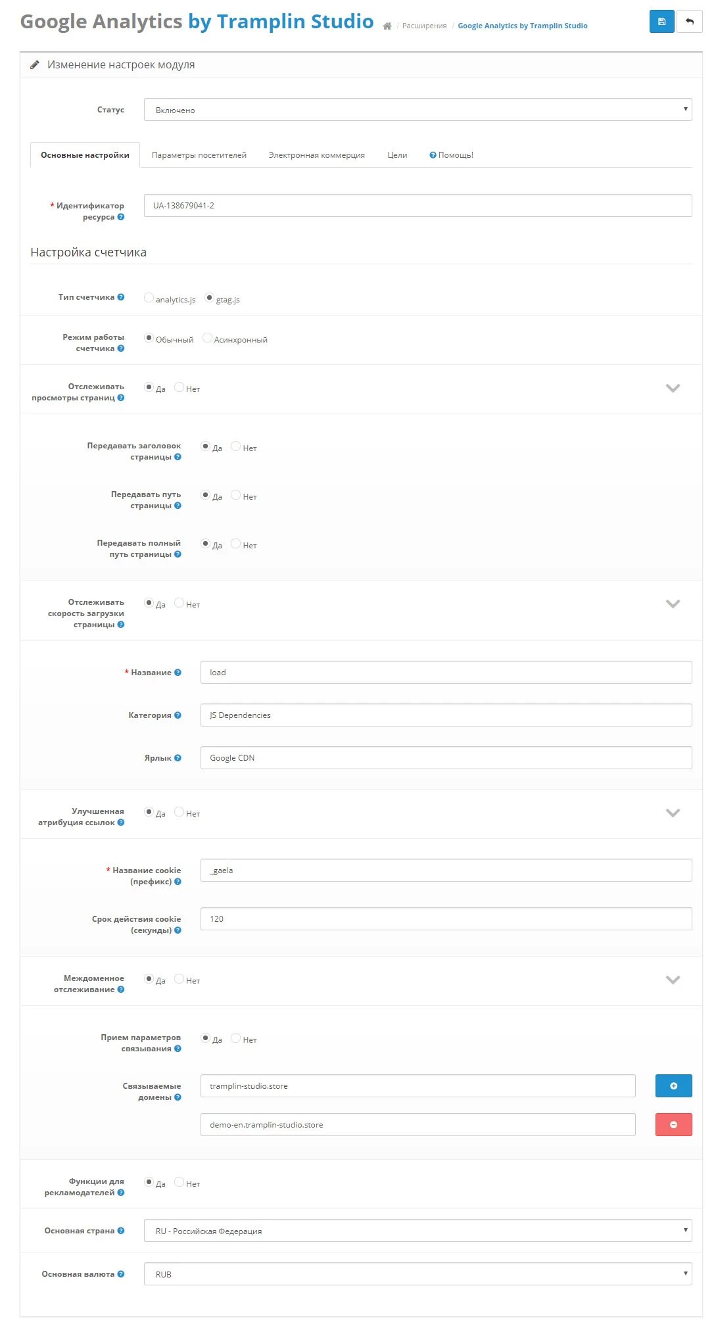Open the Расширения breadcrumb link
Image resolution: width=716 pixels, height=1334 pixels.
[x=424, y=26]
